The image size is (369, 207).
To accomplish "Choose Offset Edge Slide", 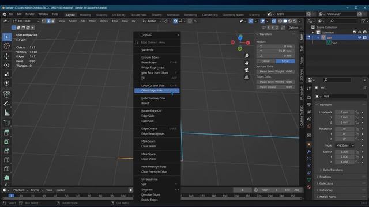I will (157, 90).
